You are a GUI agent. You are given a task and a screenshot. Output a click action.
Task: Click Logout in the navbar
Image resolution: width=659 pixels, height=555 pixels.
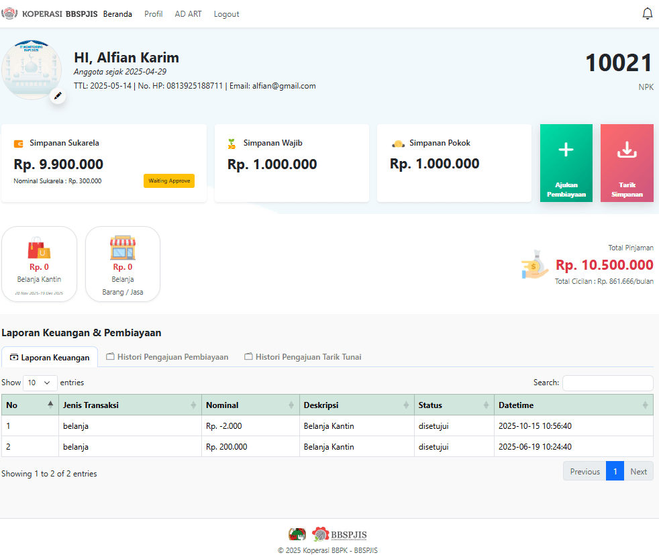(226, 14)
